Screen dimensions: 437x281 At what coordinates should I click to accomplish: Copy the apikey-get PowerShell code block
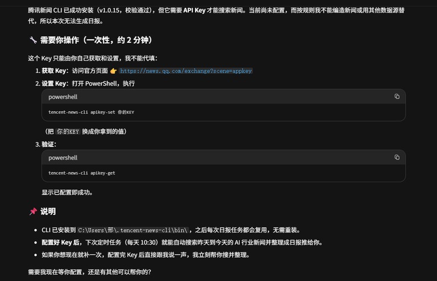(397, 157)
